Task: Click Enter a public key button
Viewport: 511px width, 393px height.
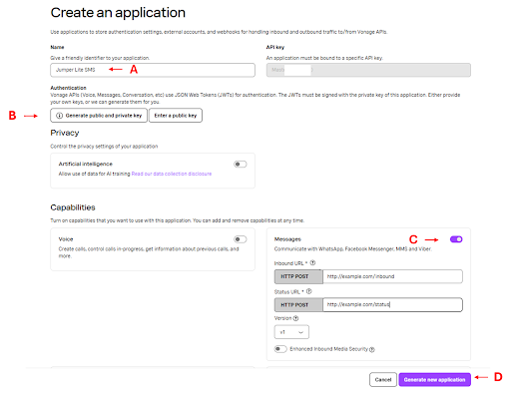Action: 176,116
